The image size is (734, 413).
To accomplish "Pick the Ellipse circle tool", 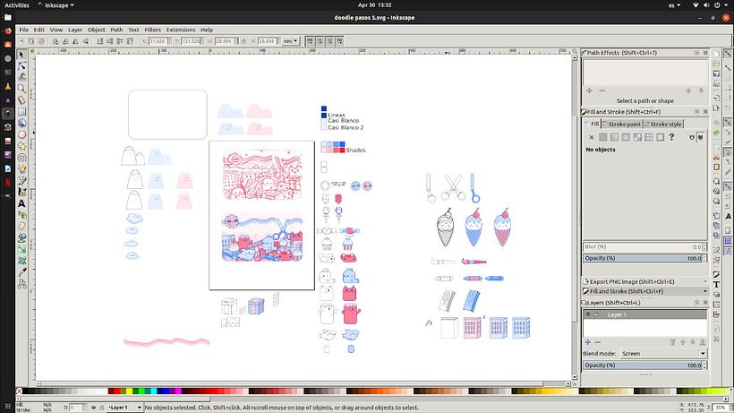I will tap(21, 135).
